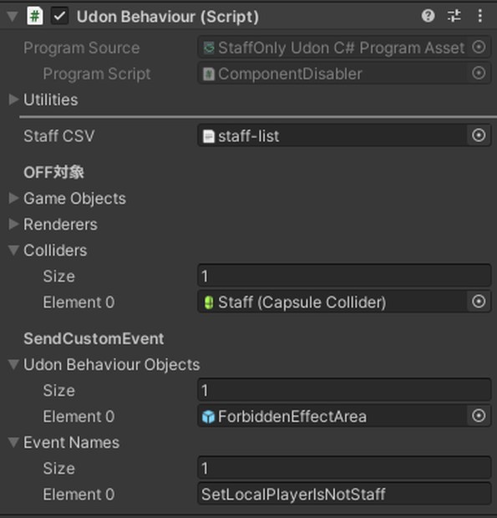The height and width of the screenshot is (518, 497).
Task: Select the Staff (Capsule Collider) reference field
Action: (332, 302)
